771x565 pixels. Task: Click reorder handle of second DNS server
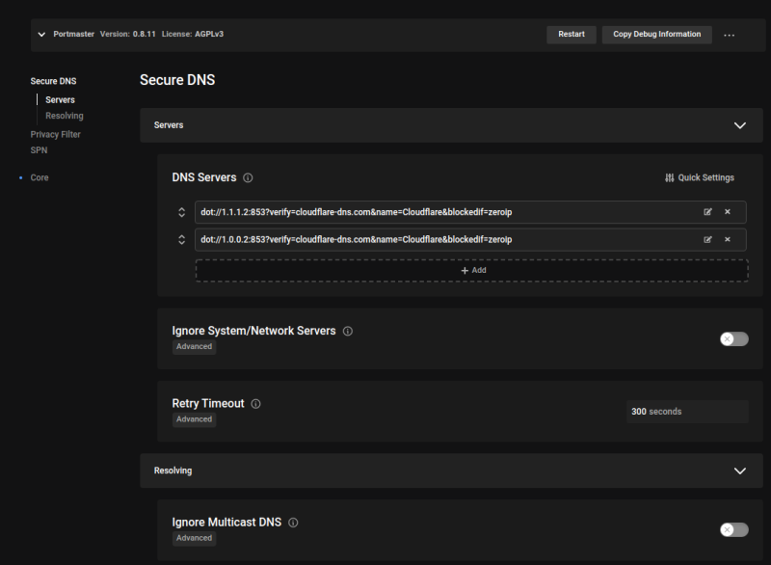click(x=181, y=239)
